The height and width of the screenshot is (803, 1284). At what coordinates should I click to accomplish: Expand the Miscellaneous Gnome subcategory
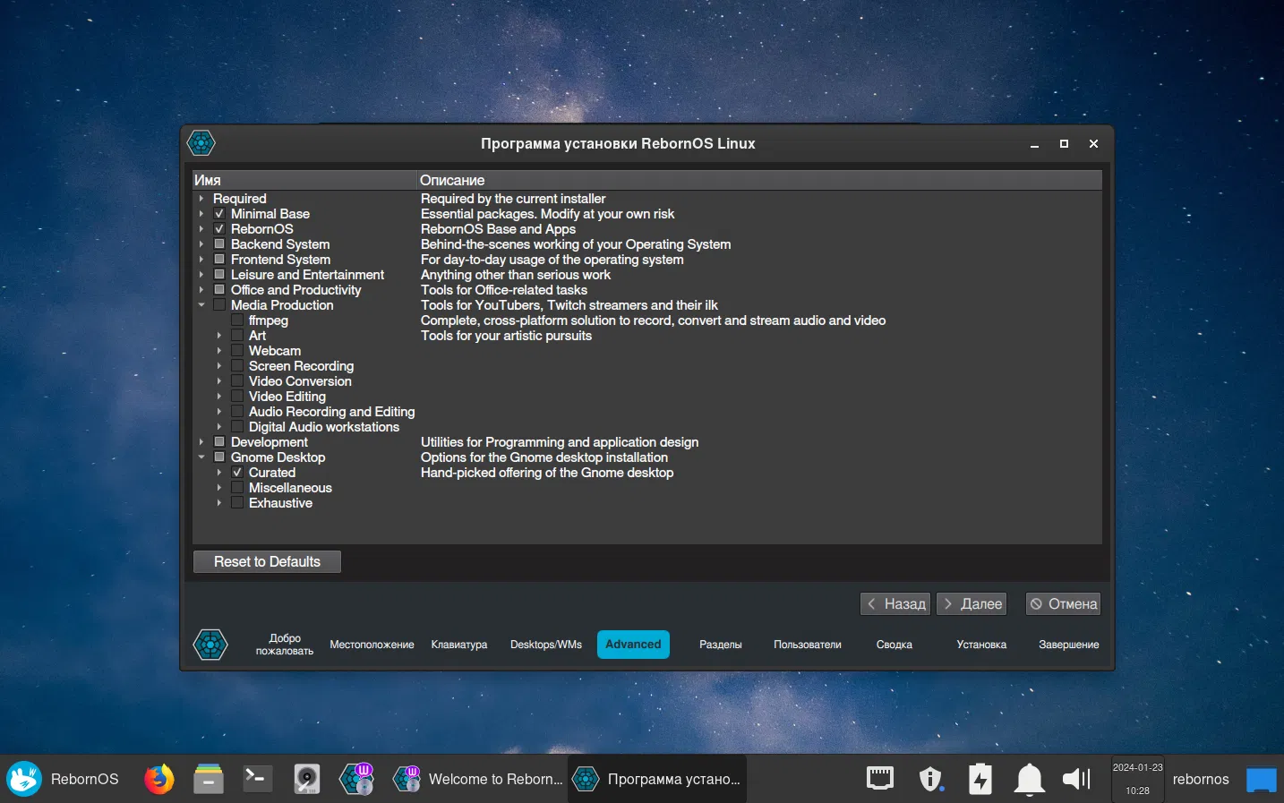click(219, 488)
